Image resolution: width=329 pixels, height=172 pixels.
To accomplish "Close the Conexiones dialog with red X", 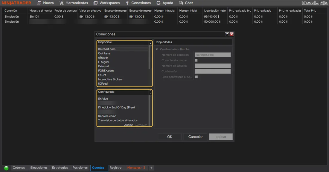I will 231,34.
